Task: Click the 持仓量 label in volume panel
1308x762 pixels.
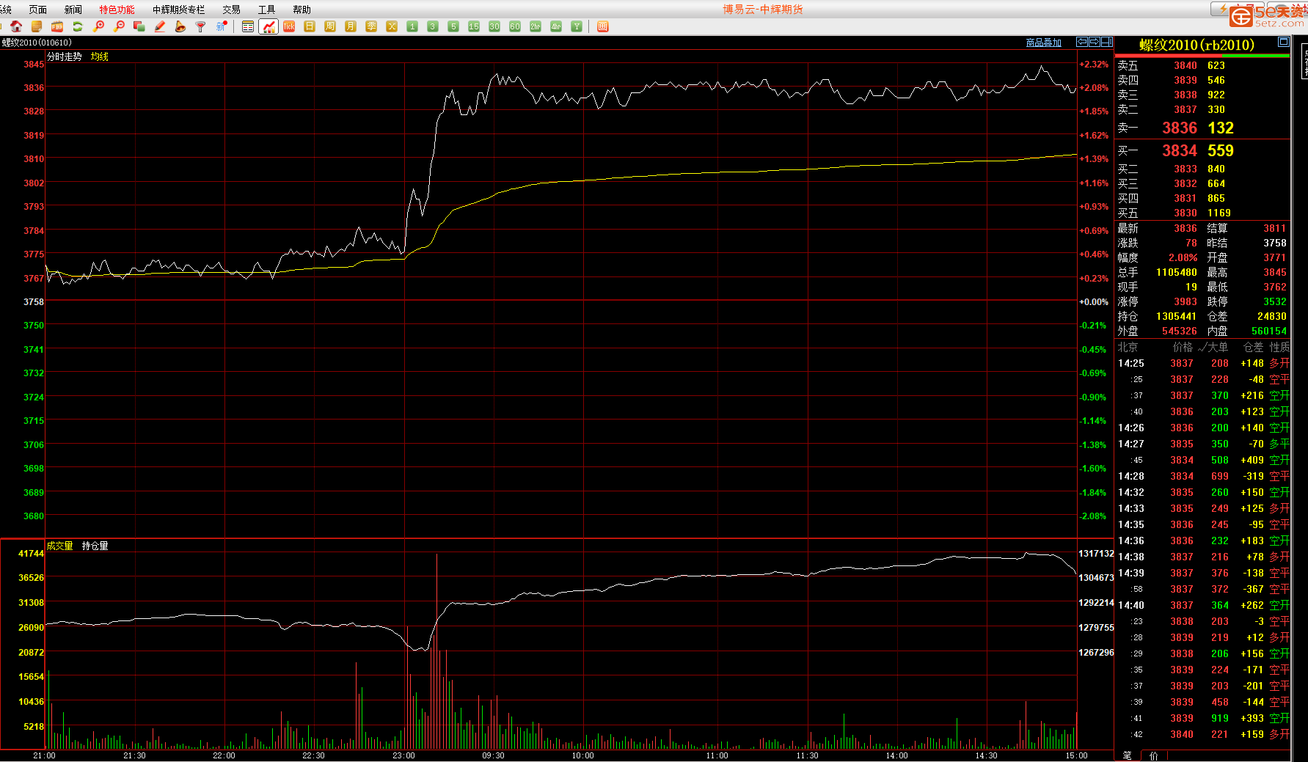Action: pyautogui.click(x=95, y=546)
